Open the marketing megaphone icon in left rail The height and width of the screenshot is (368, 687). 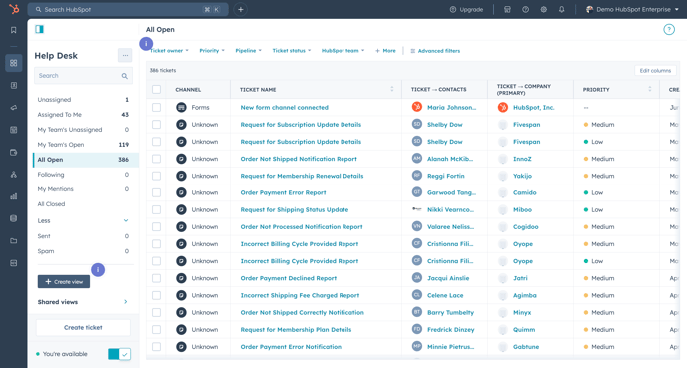coord(14,107)
